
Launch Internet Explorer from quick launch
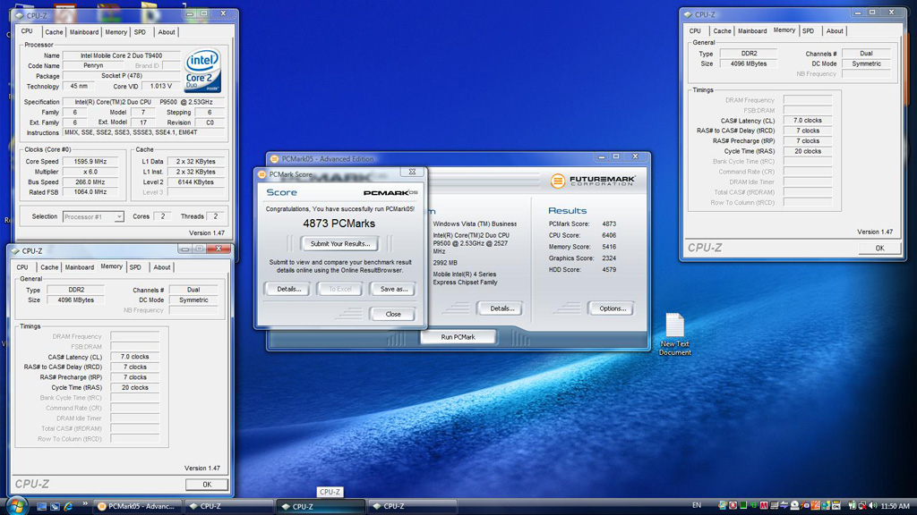[68, 506]
